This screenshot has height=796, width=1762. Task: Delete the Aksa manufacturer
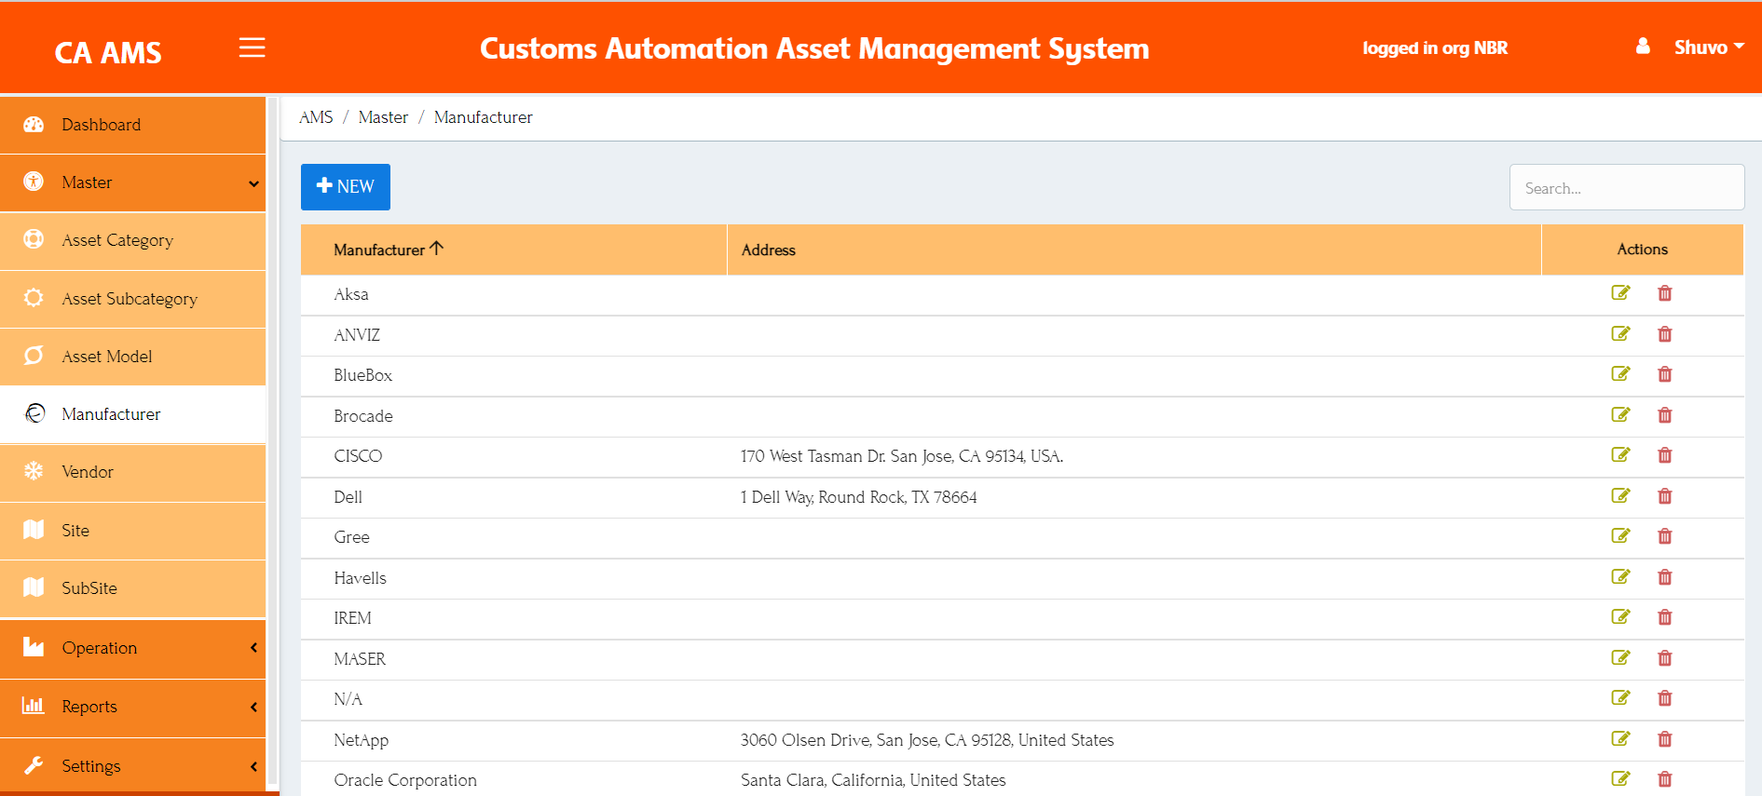1665,293
